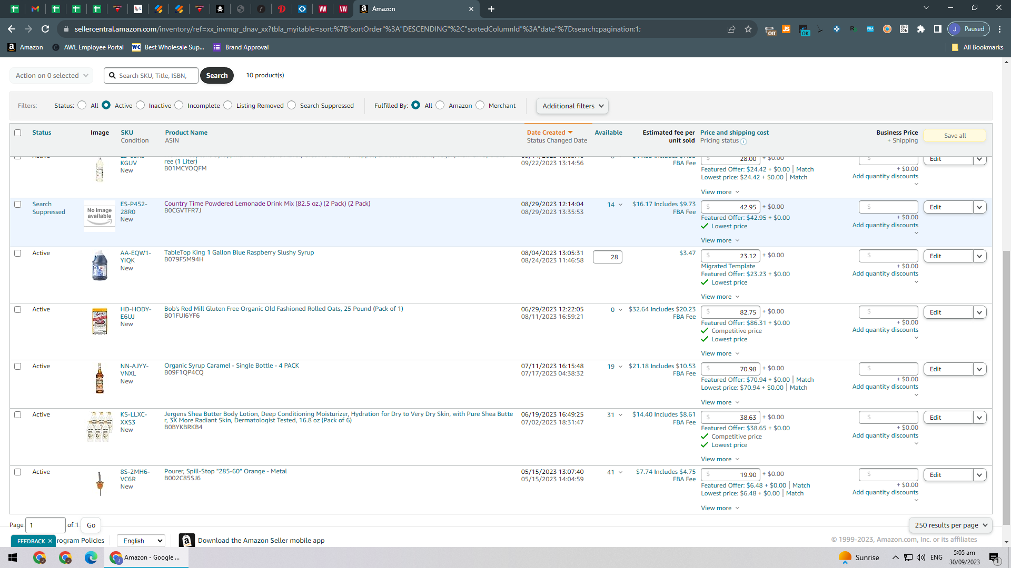Select the Listing Removed status filter
Screen dimensions: 1011x568
[227, 105]
